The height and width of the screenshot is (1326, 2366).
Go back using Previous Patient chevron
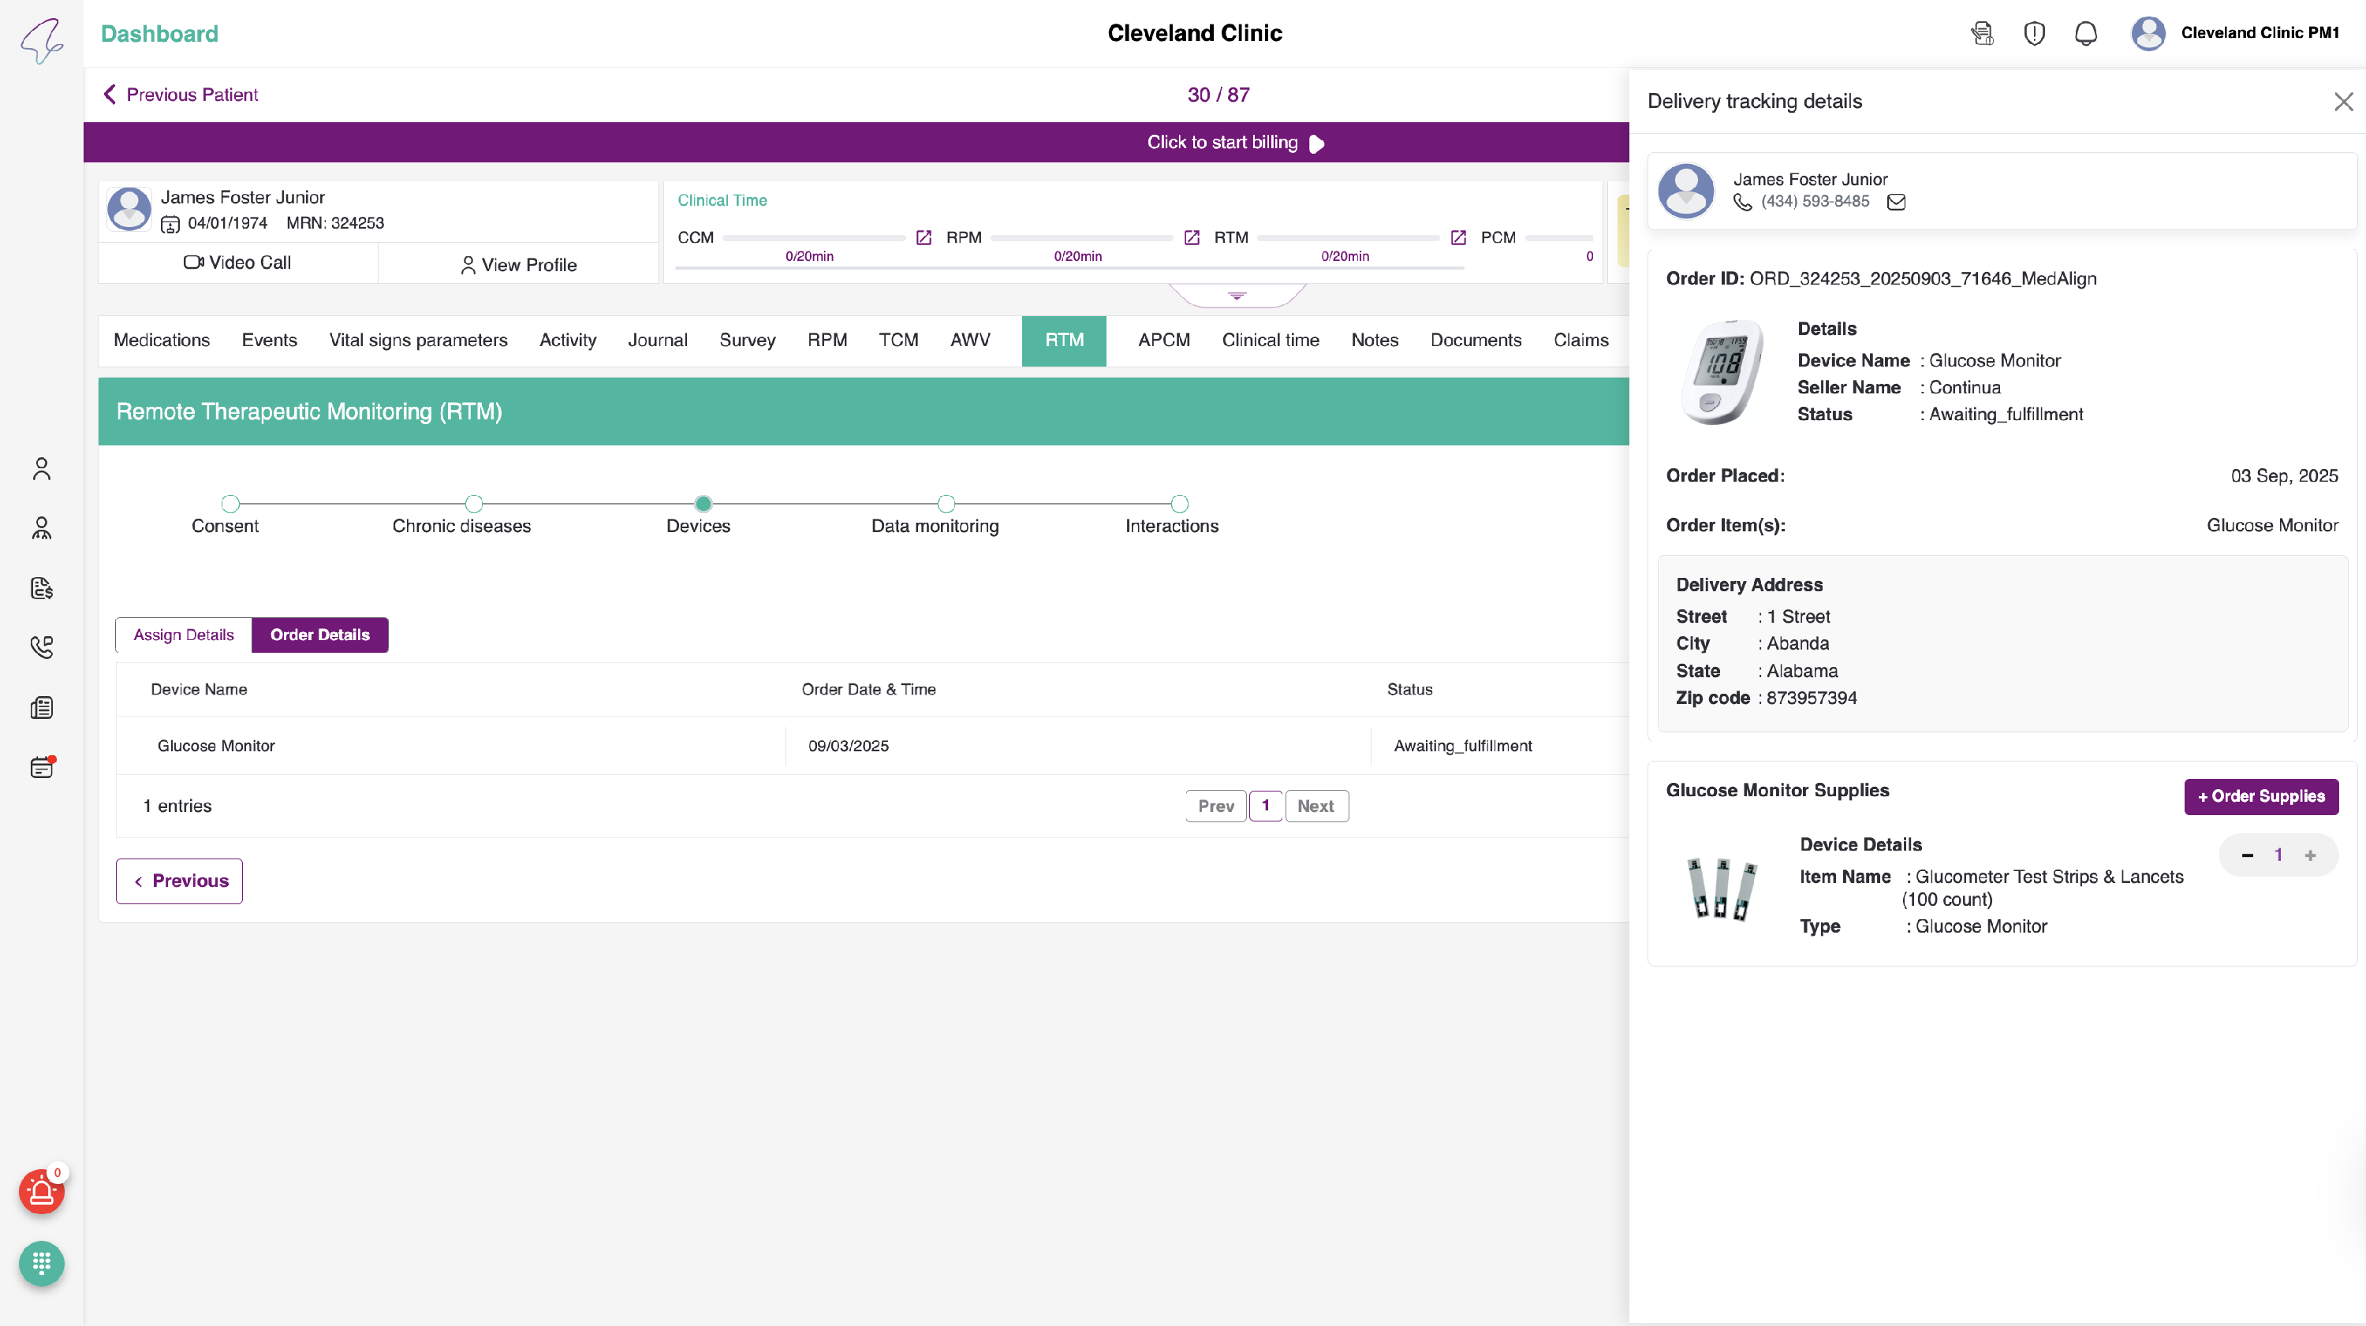[x=110, y=95]
